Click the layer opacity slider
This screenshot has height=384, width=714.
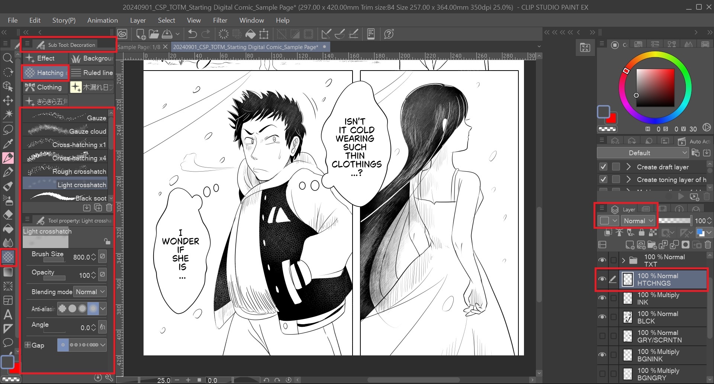(x=675, y=221)
